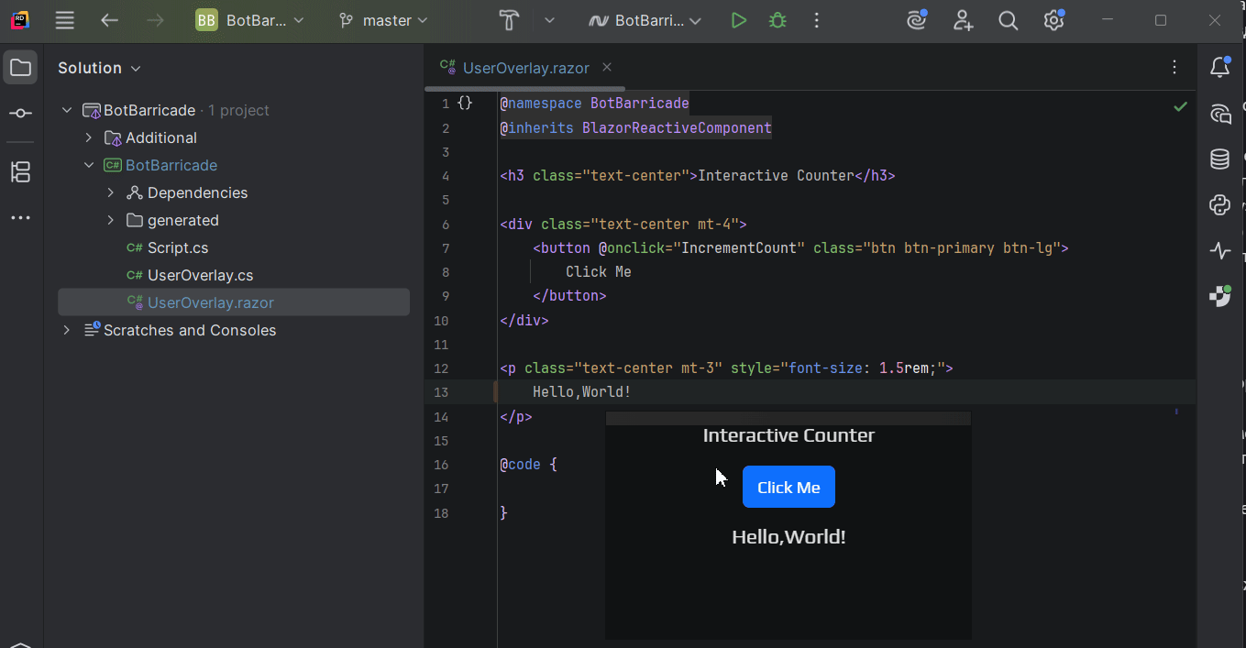Open the main hamburger menu
This screenshot has width=1246, height=648.
tap(64, 19)
